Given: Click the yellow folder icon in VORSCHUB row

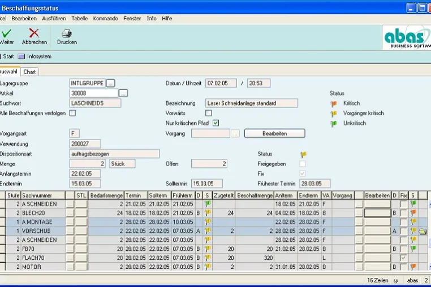Looking at the screenshot, I should [x=423, y=232].
